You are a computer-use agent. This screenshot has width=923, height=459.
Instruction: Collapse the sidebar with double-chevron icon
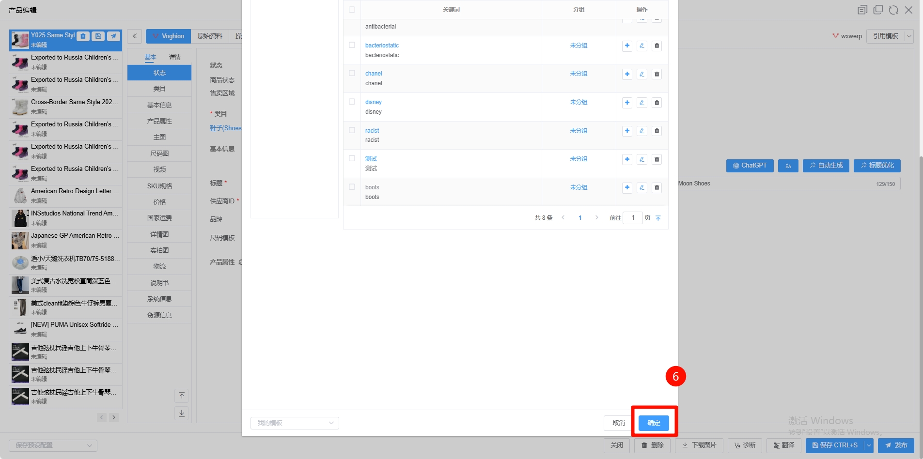point(135,36)
